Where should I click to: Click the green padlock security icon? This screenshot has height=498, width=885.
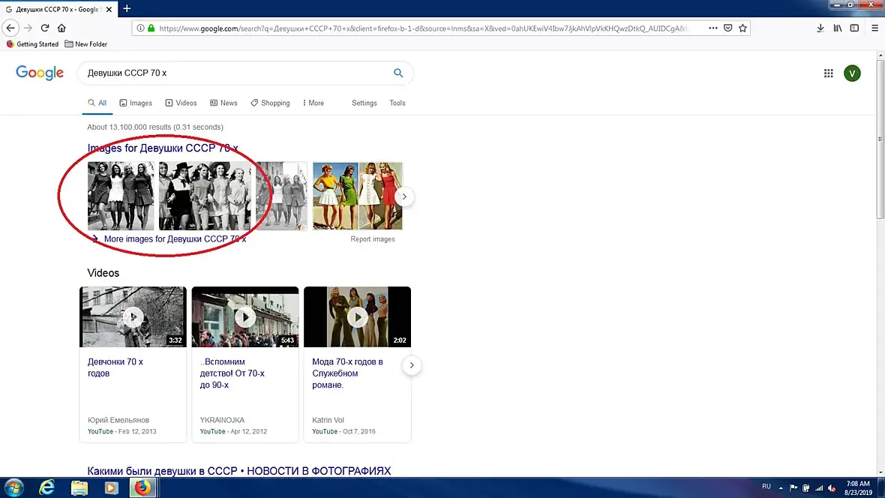(x=151, y=28)
